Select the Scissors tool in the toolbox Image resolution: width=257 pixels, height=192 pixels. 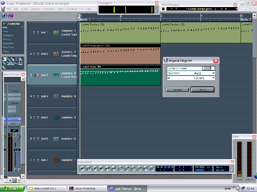pos(20,59)
